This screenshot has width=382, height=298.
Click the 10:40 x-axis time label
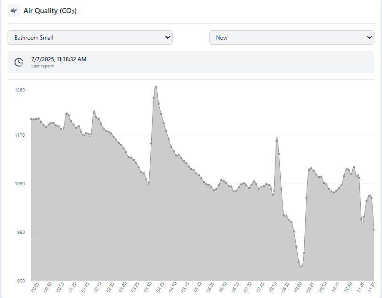point(348,287)
